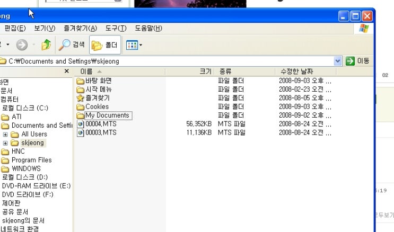Open the Search (검색) tool
The height and width of the screenshot is (232, 394).
tap(72, 45)
